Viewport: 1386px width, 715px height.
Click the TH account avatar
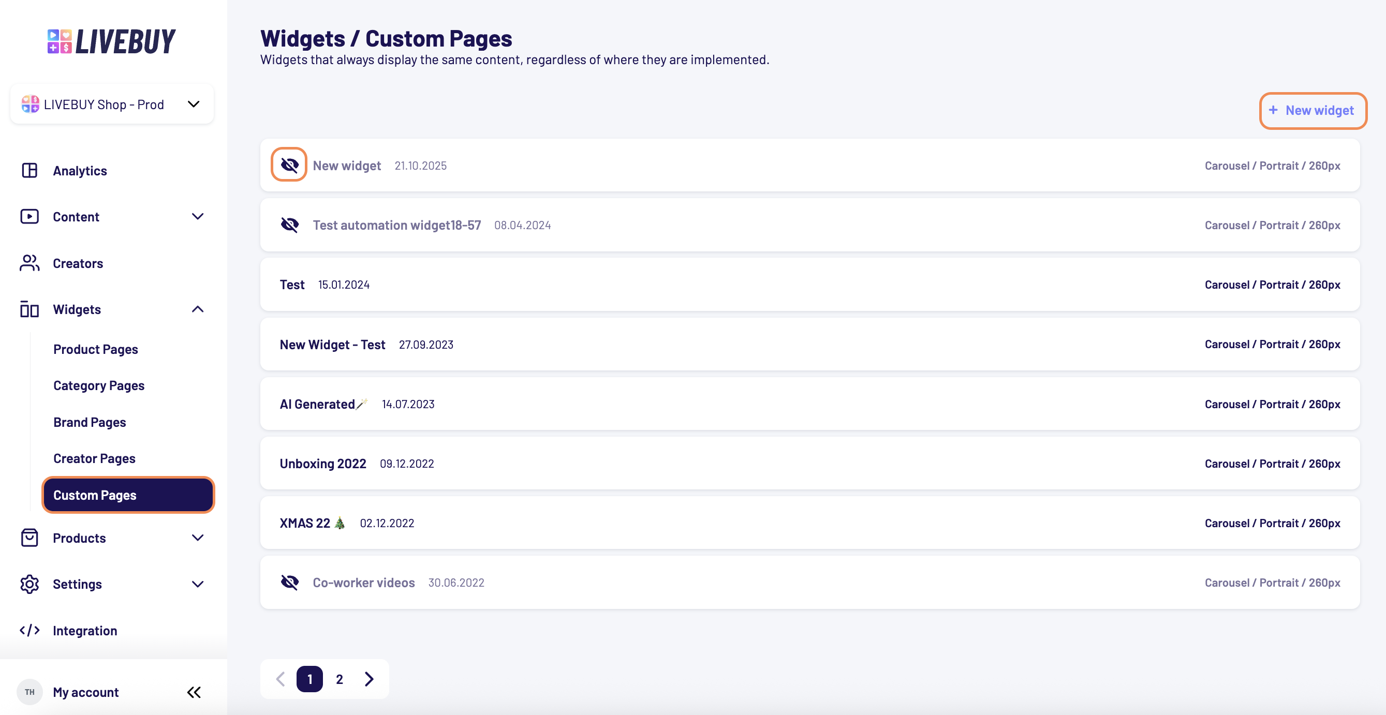[30, 692]
